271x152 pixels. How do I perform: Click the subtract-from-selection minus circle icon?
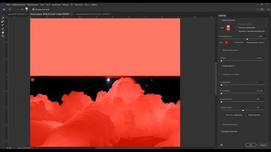pos(22,9)
